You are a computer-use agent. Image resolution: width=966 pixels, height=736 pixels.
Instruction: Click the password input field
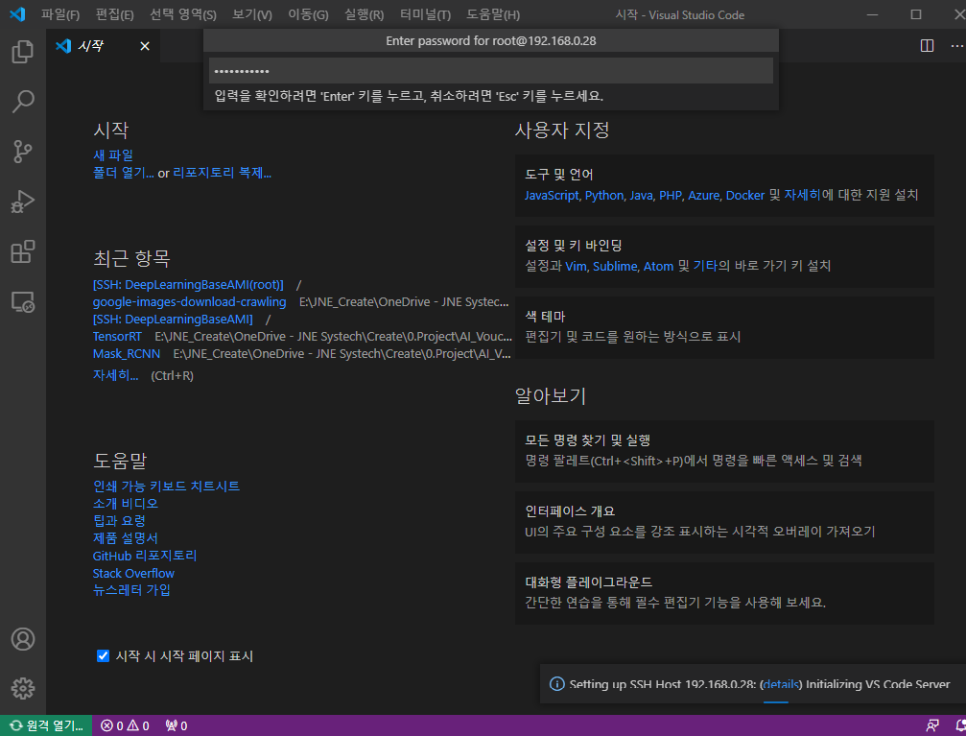(491, 71)
